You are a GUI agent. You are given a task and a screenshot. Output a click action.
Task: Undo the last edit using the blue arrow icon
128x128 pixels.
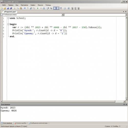click(x=25, y=8)
